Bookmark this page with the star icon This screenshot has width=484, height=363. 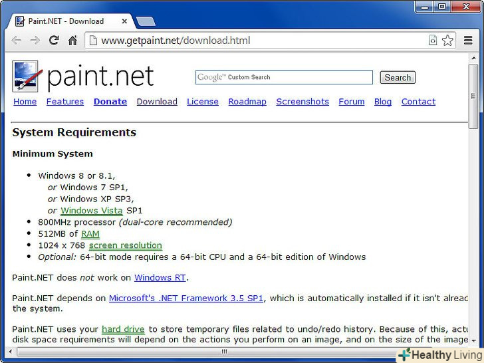(x=447, y=41)
